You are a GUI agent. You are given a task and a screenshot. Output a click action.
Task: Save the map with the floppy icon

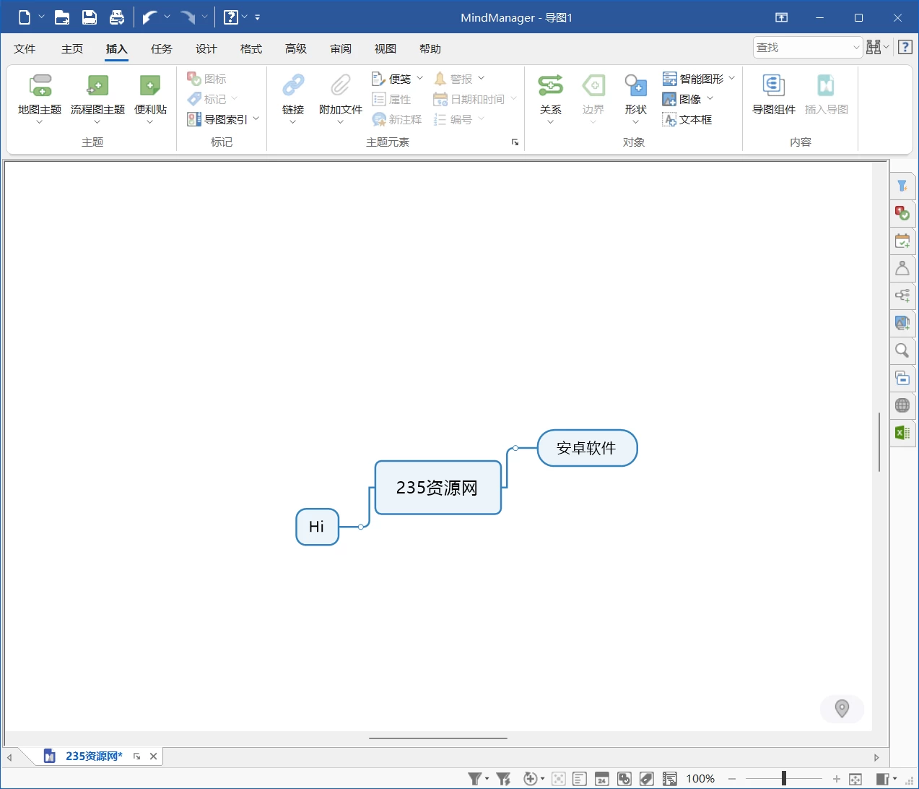coord(90,17)
